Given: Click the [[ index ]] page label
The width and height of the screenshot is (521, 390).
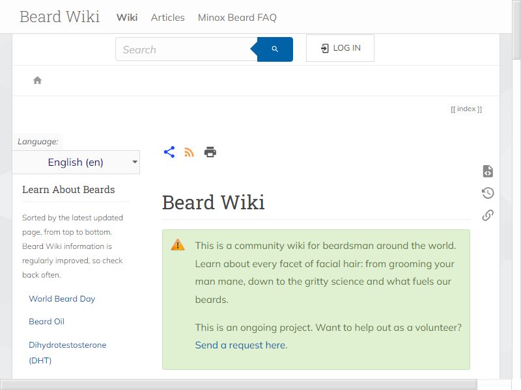Looking at the screenshot, I should tap(466, 109).
